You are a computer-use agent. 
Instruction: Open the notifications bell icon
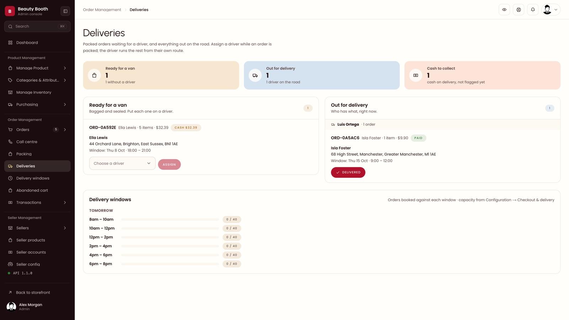533,10
